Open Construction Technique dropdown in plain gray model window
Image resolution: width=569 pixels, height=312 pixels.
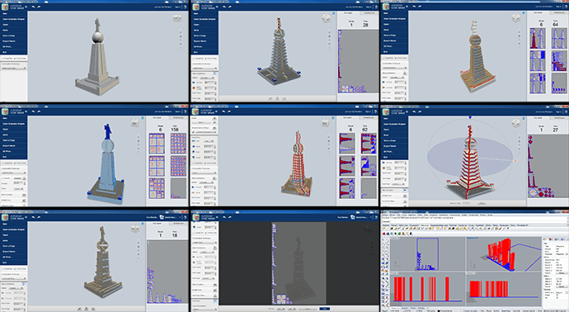(x=13, y=68)
